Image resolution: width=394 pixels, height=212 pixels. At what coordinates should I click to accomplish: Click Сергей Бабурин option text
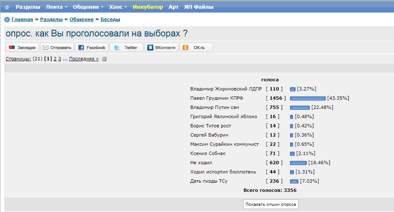click(209, 135)
